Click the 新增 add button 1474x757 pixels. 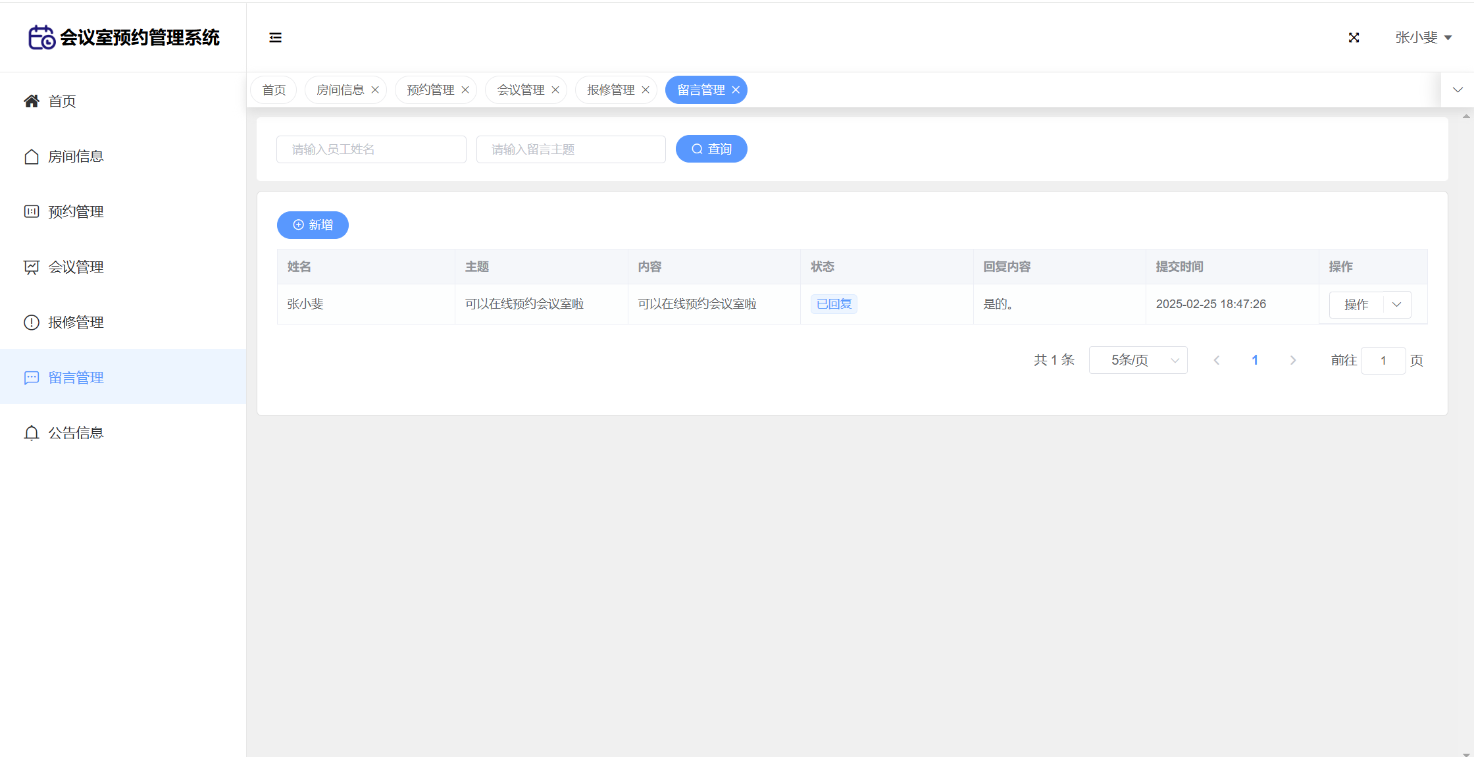(313, 225)
